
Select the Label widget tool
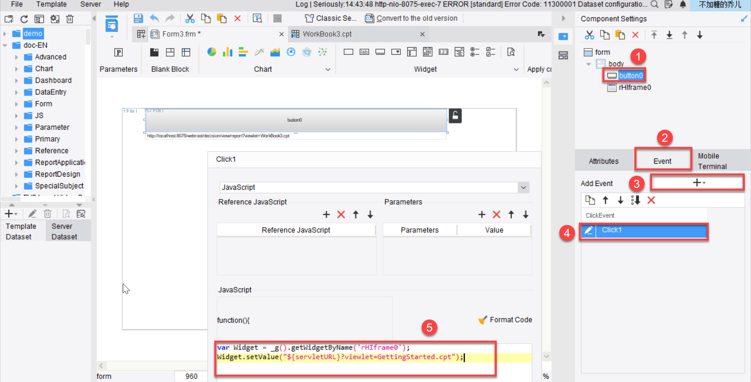pos(364,52)
